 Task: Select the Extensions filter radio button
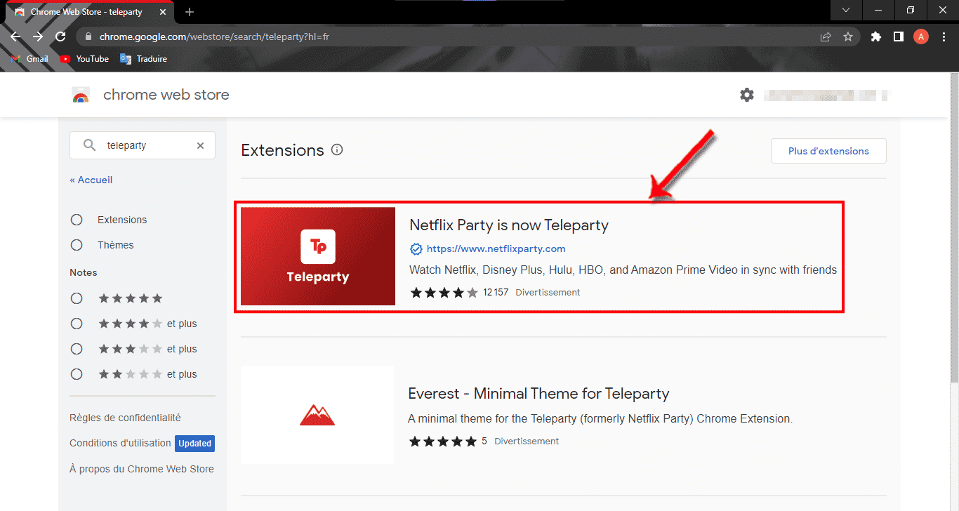click(x=77, y=220)
